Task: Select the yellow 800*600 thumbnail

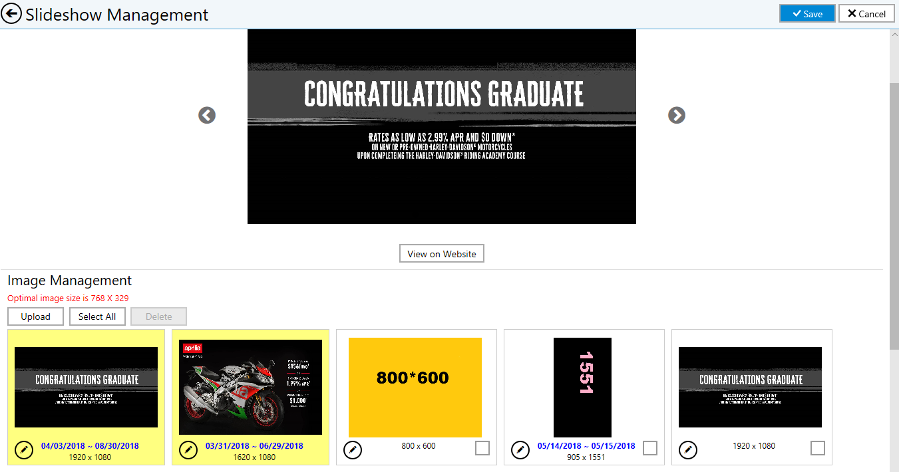Action: [x=415, y=388]
